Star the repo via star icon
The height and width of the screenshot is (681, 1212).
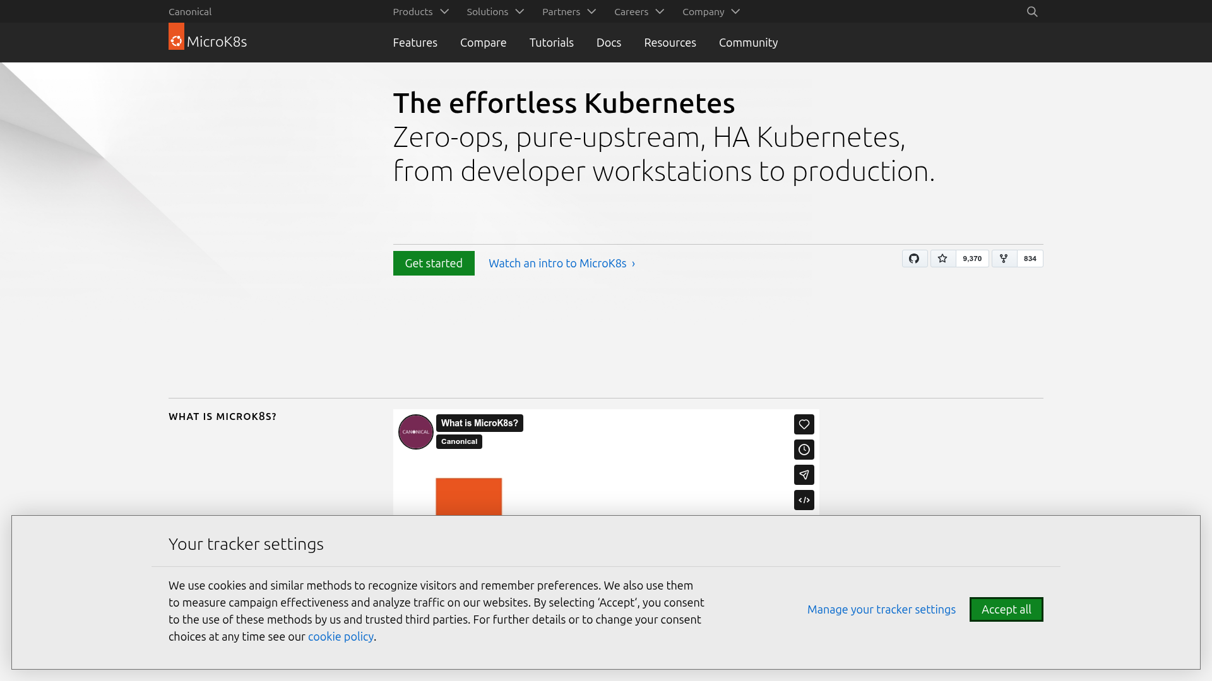click(x=942, y=259)
